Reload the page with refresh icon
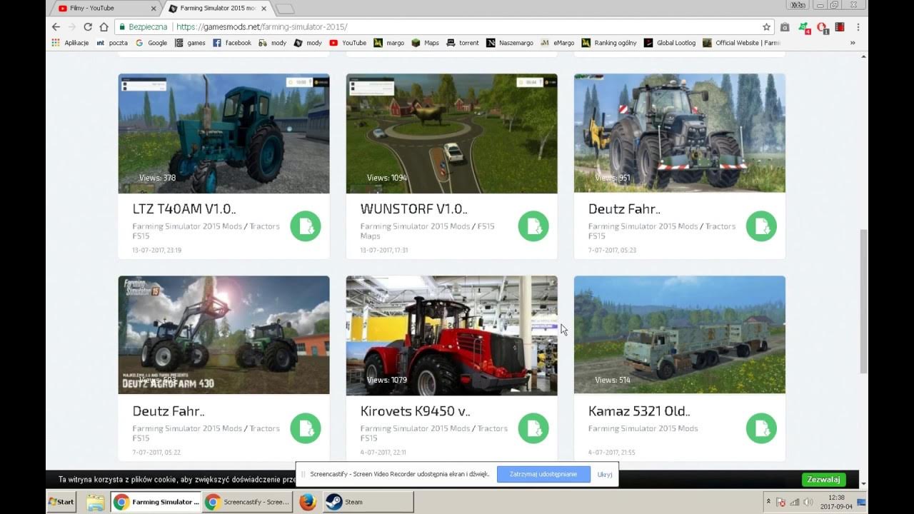The width and height of the screenshot is (914, 514). [x=88, y=26]
